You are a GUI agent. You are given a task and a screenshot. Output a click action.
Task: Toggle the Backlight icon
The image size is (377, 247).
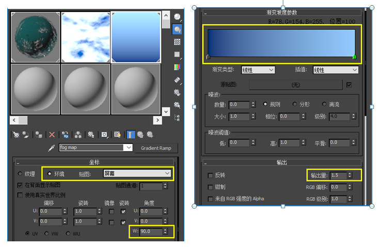coord(178,29)
